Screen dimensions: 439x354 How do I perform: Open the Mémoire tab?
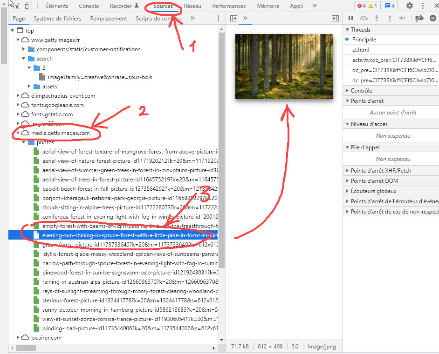[x=268, y=6]
